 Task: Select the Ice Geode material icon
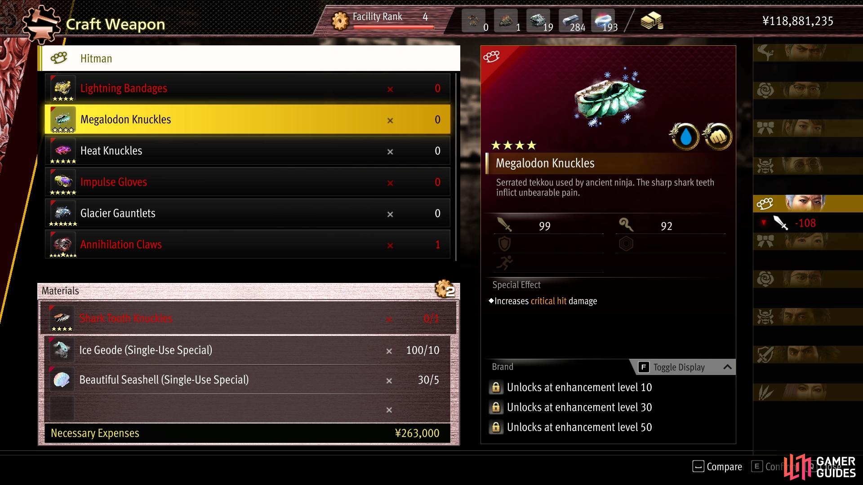tap(62, 350)
